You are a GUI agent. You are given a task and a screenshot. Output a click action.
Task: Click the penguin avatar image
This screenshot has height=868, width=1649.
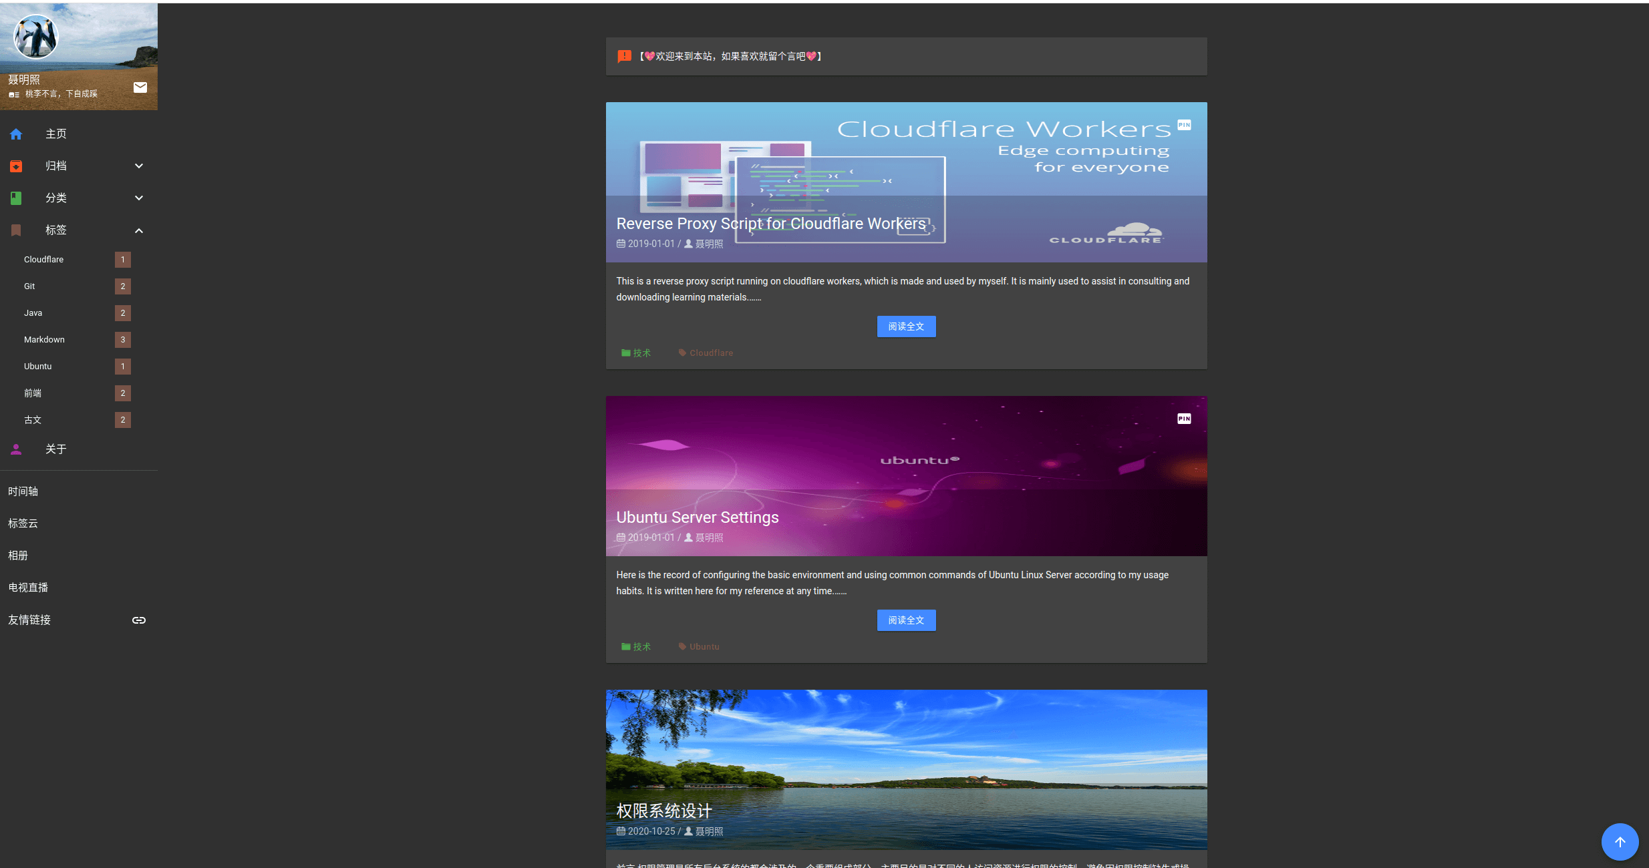click(x=36, y=37)
